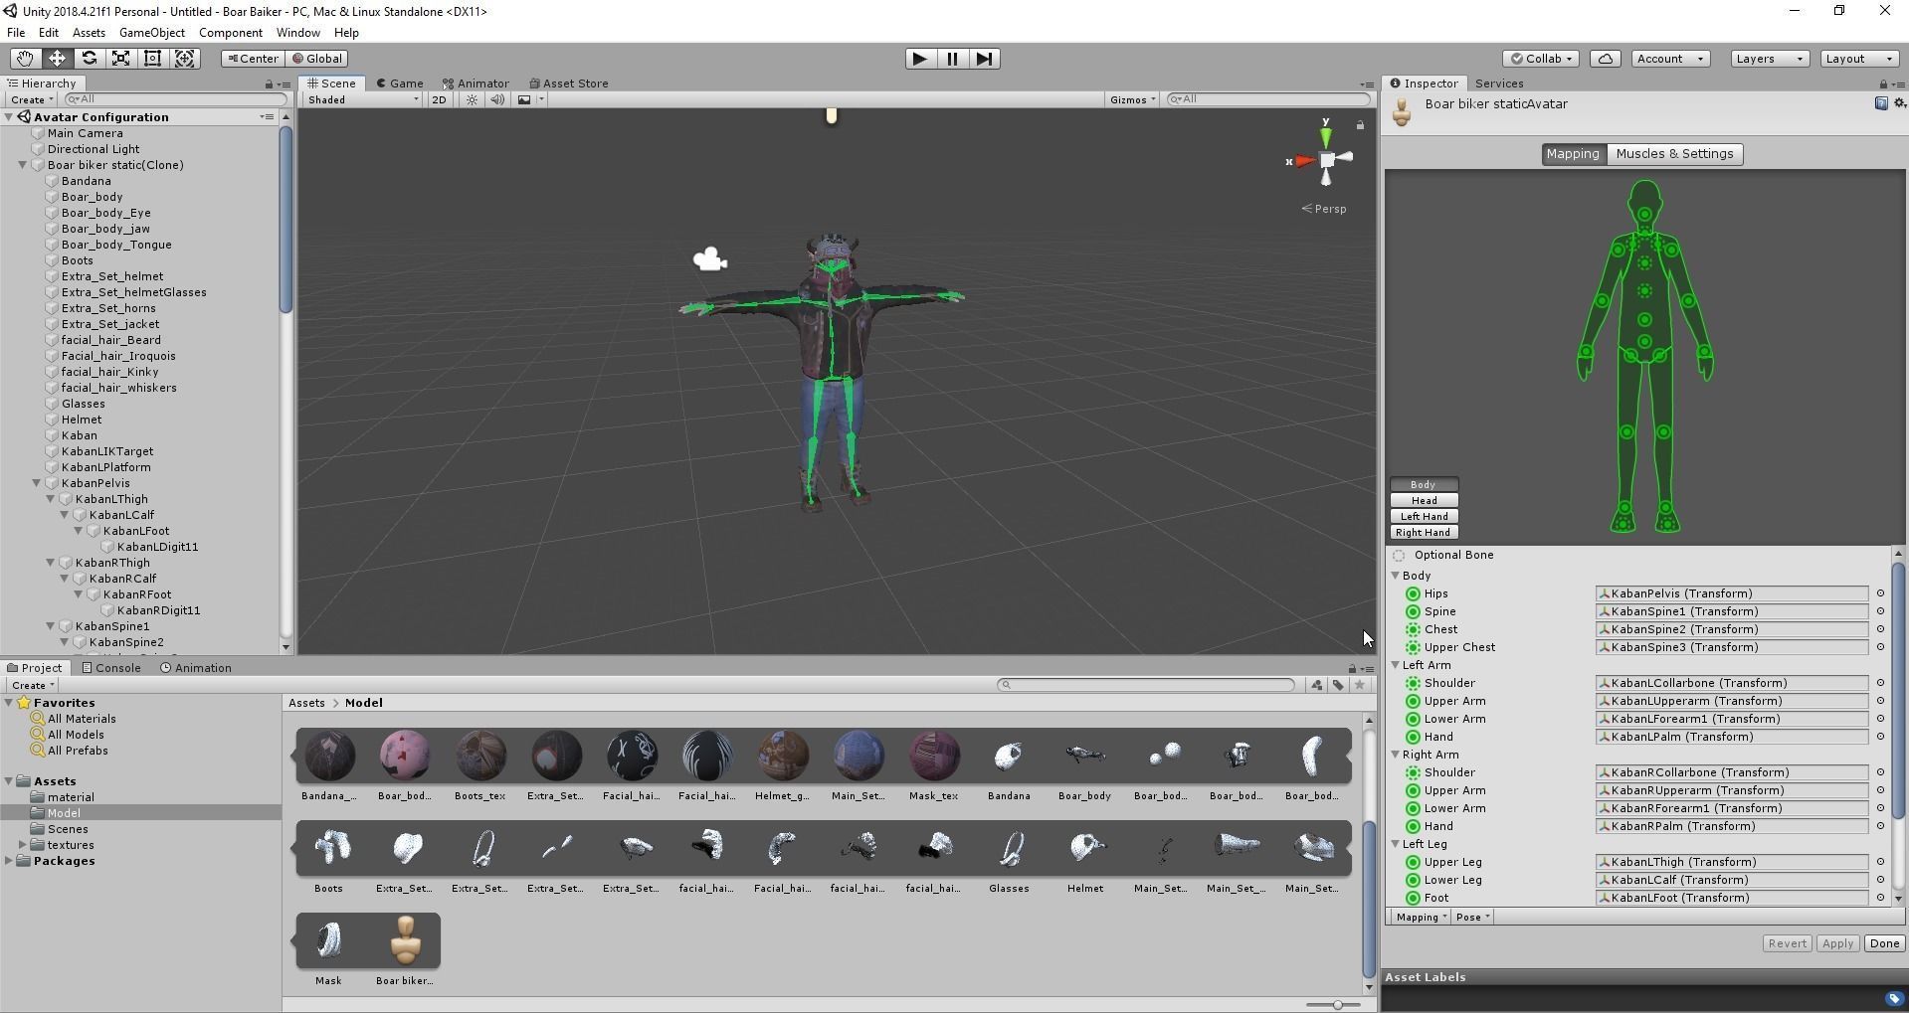Open the Collab dropdown
Viewport: 1909px width, 1013px height.
tap(1540, 59)
